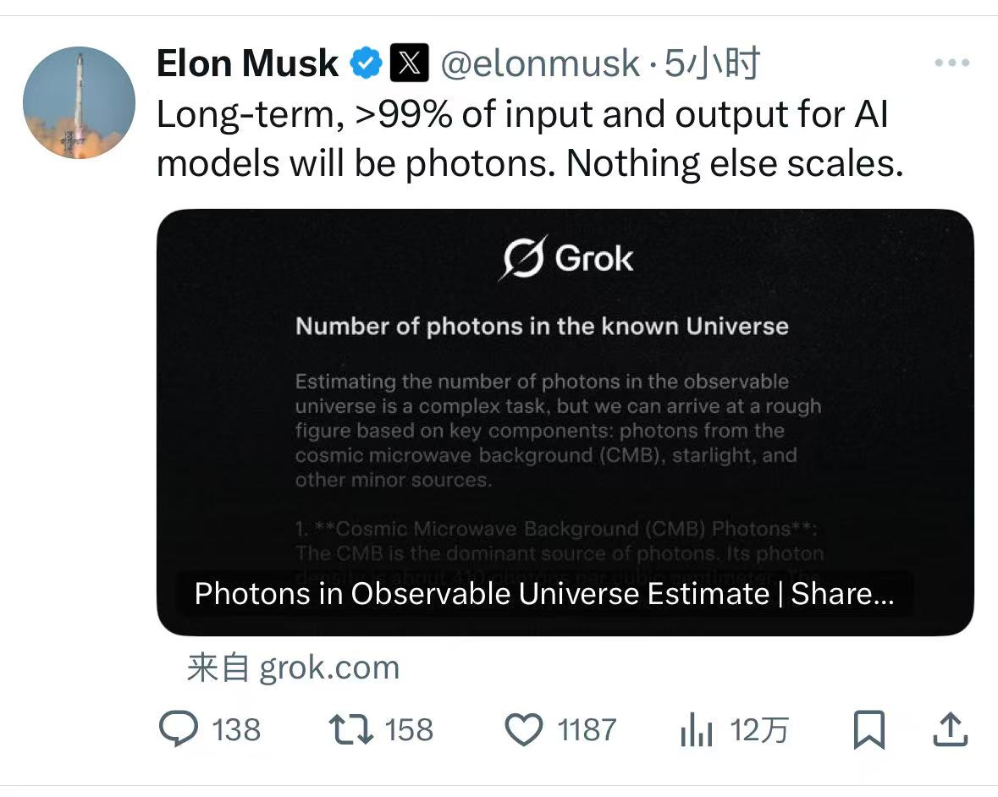
Task: Click the reply count 138
Action: click(236, 729)
